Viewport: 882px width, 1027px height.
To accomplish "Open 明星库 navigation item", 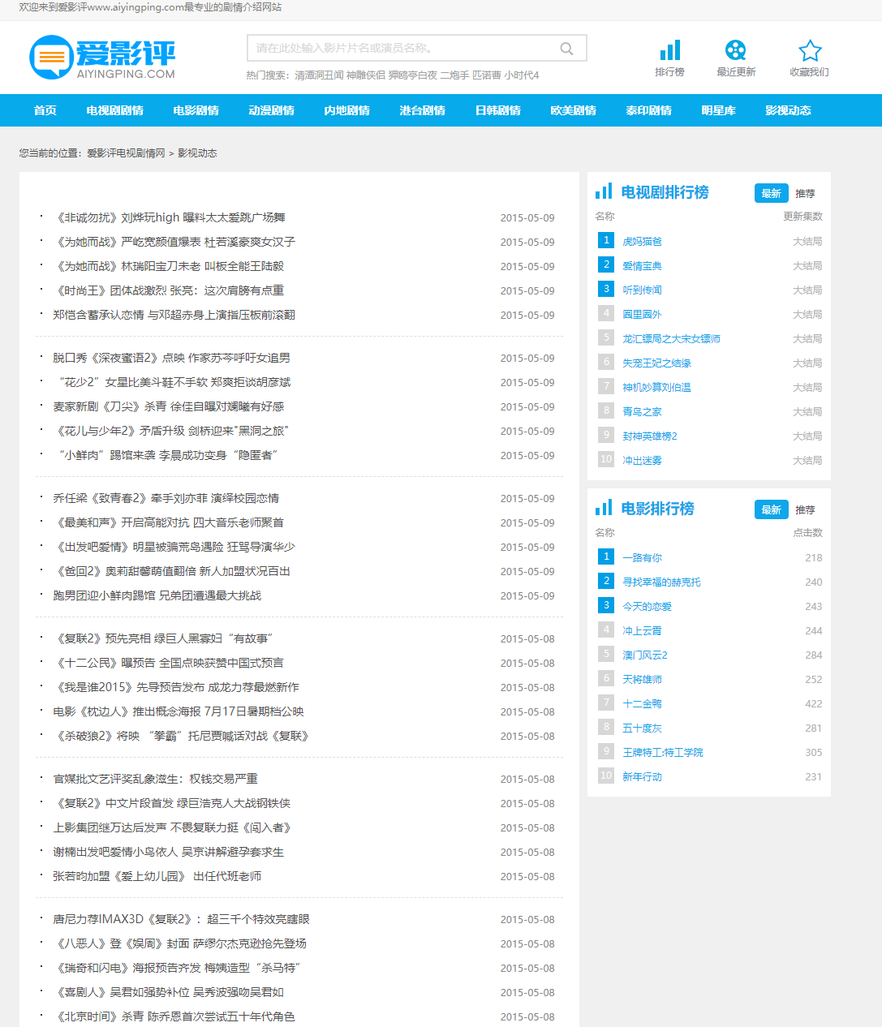I will point(719,110).
